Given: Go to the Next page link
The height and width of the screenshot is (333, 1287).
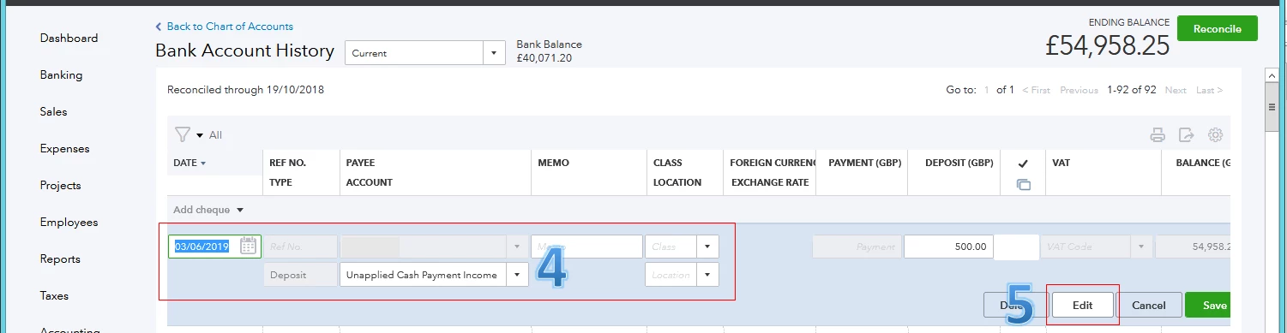Looking at the screenshot, I should (1176, 90).
